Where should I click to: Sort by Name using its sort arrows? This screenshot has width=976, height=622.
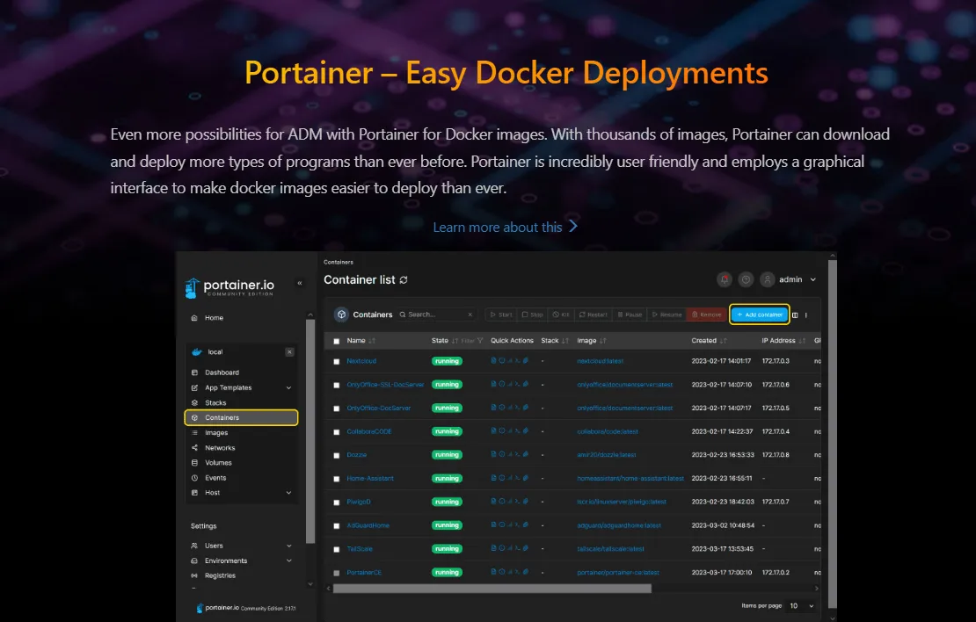[372, 341]
